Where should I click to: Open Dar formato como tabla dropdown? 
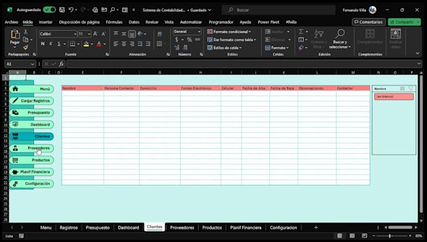tap(232, 39)
